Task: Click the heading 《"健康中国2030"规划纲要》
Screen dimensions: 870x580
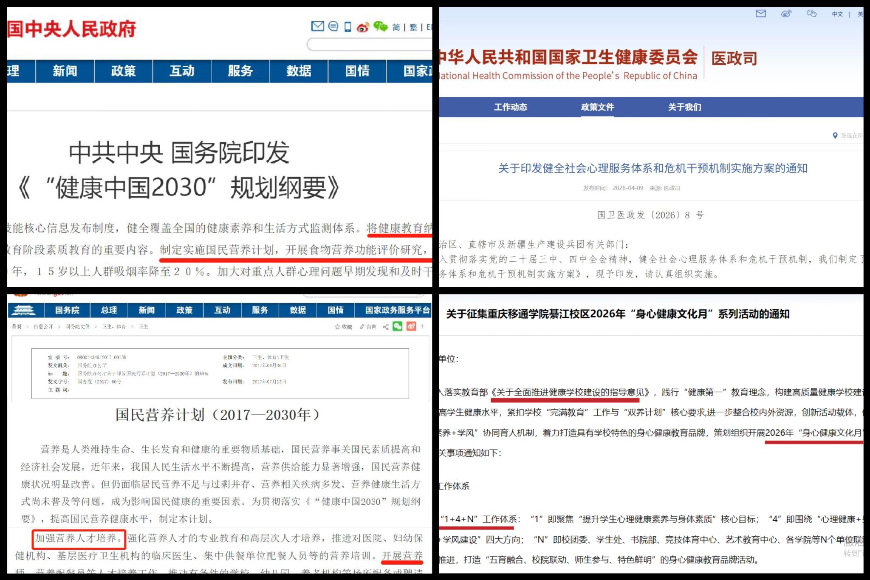Action: click(178, 188)
